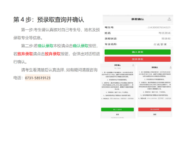
Task: Tap the green confirm button in bottom-left screen
Action: point(117,110)
